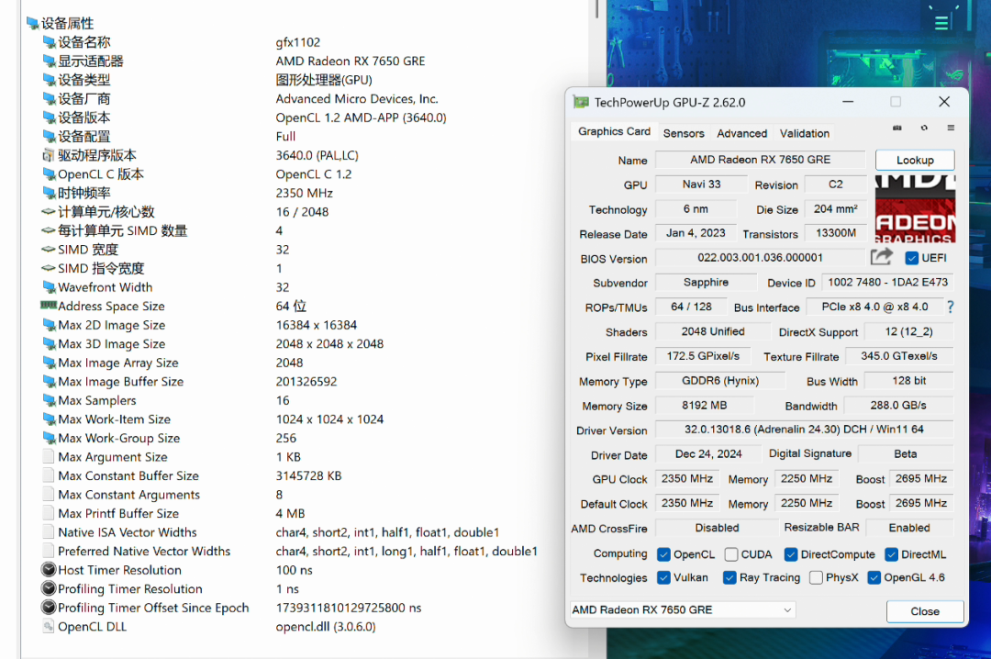
Task: Take a GPU-Z screenshot with camera icon
Action: (x=896, y=128)
